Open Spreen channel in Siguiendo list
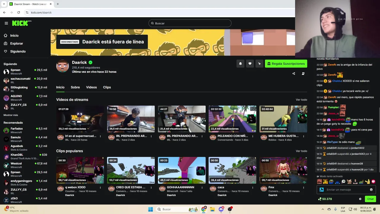 [x=25, y=72]
